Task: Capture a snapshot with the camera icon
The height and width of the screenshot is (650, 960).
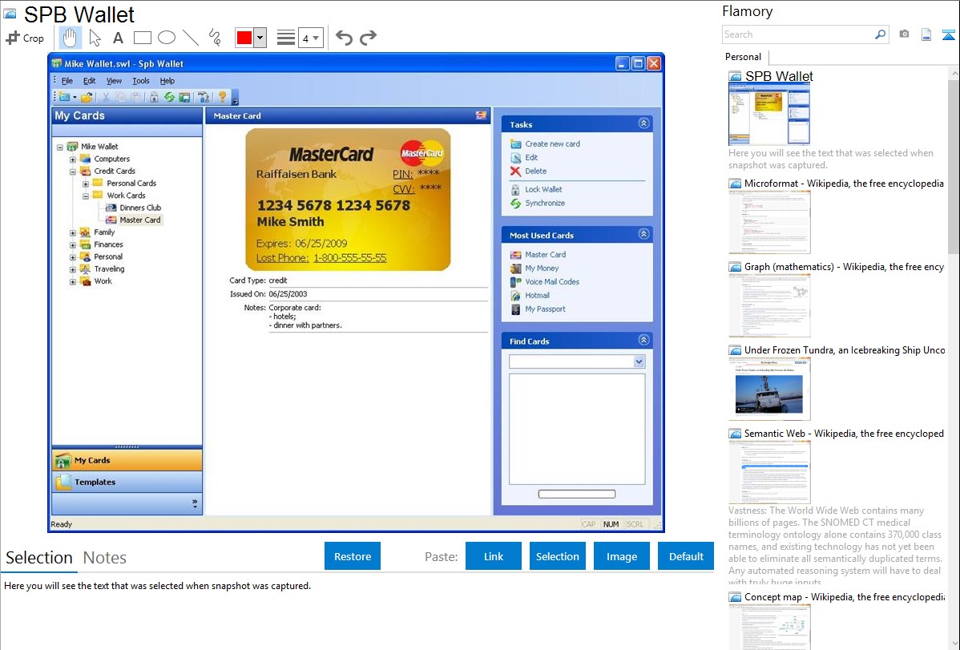Action: [904, 34]
